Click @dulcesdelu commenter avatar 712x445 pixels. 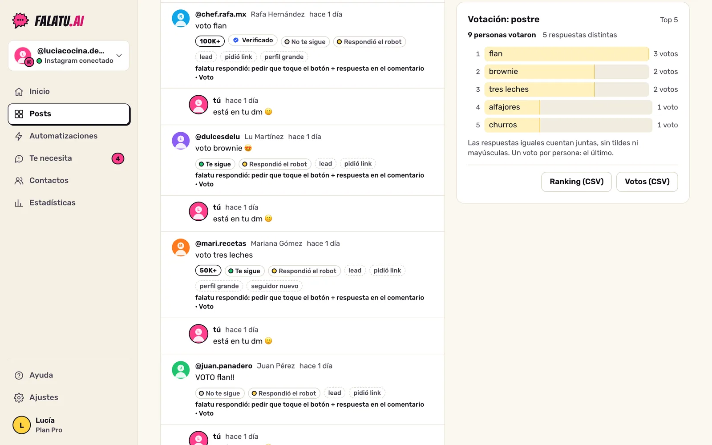click(181, 141)
